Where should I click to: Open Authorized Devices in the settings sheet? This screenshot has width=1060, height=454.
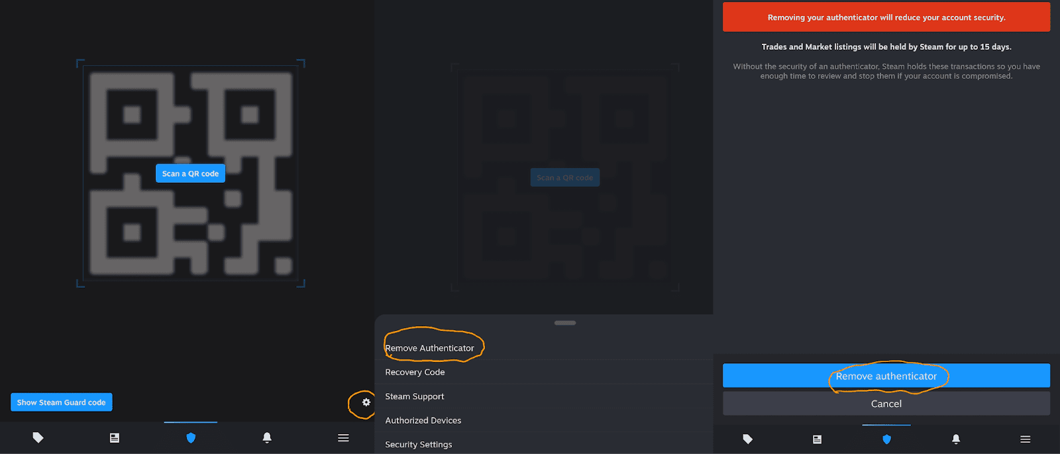[x=544, y=420]
